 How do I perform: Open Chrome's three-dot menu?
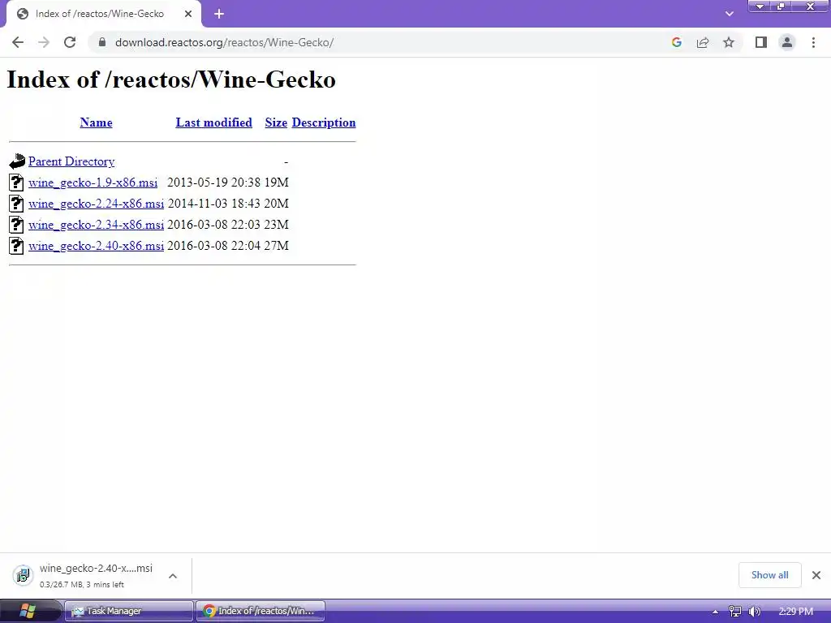813,42
